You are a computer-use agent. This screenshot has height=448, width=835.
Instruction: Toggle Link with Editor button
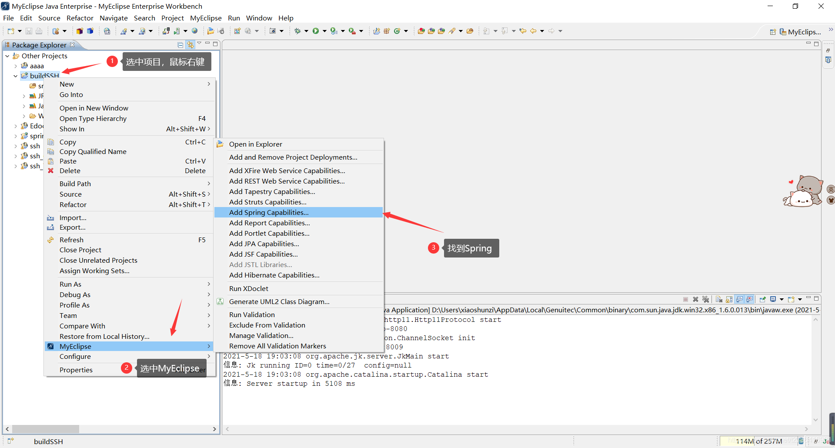[x=190, y=45]
